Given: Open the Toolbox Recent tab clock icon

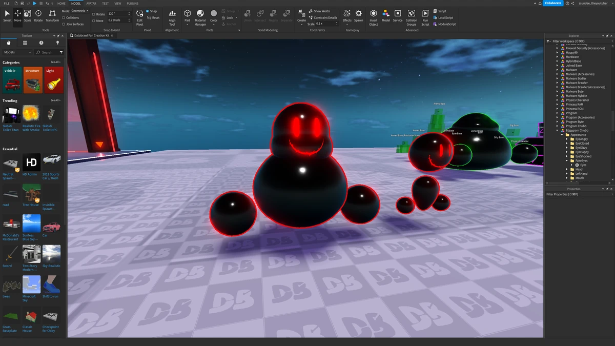Looking at the screenshot, I should pos(41,43).
